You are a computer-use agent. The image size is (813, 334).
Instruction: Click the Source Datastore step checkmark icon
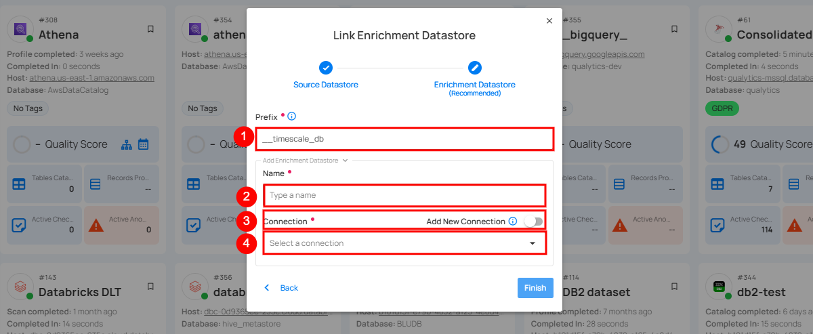(326, 67)
